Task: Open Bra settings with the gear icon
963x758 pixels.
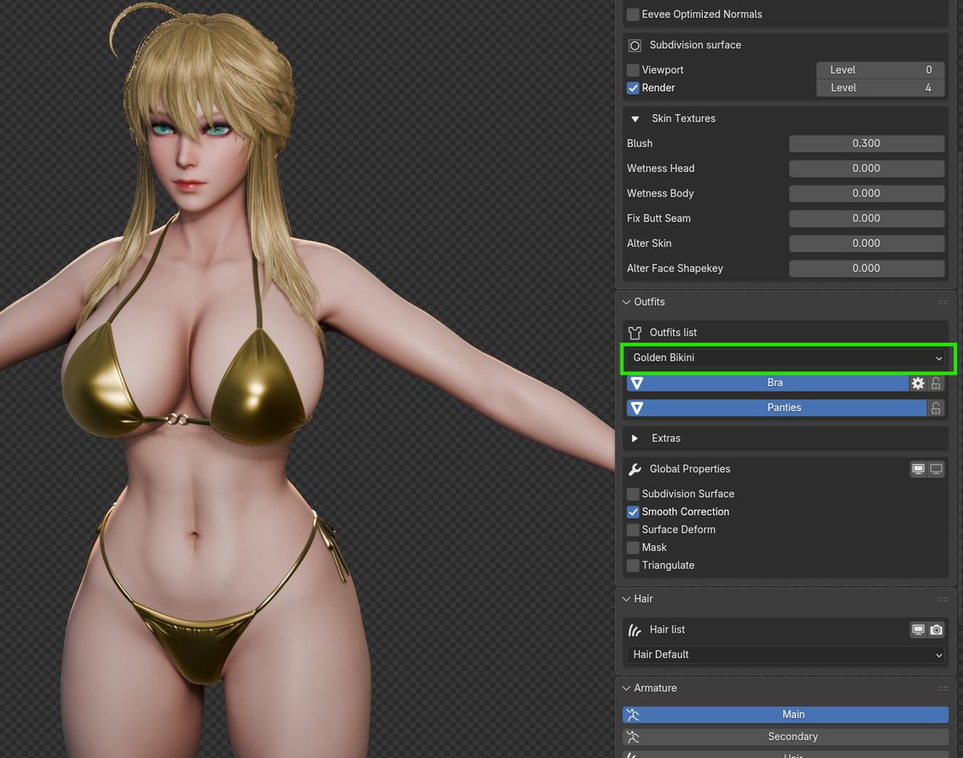Action: click(918, 383)
